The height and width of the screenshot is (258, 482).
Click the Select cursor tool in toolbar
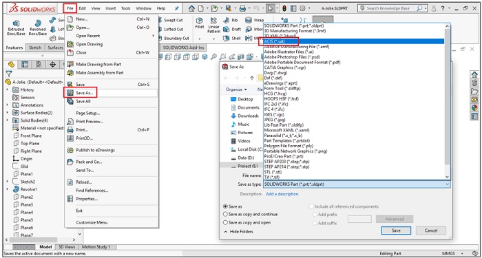270,8
